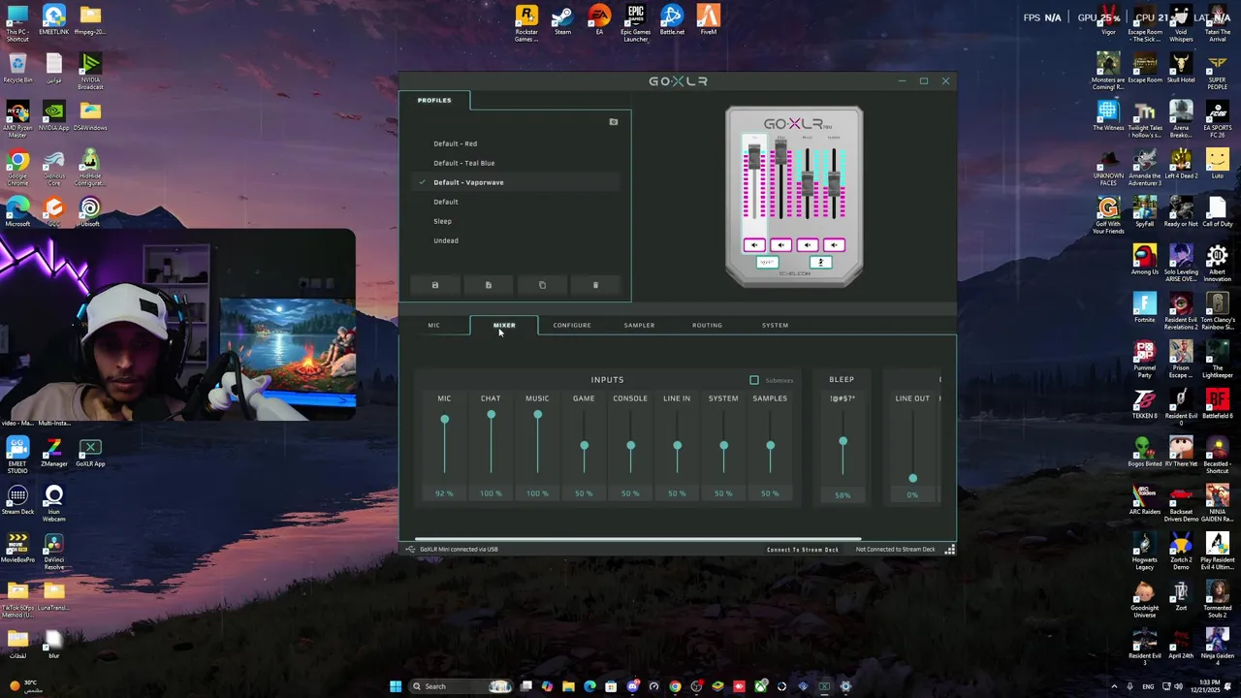Viewport: 1241px width, 698px height.
Task: Click the SAMPLES input slider handle
Action: [x=770, y=446]
